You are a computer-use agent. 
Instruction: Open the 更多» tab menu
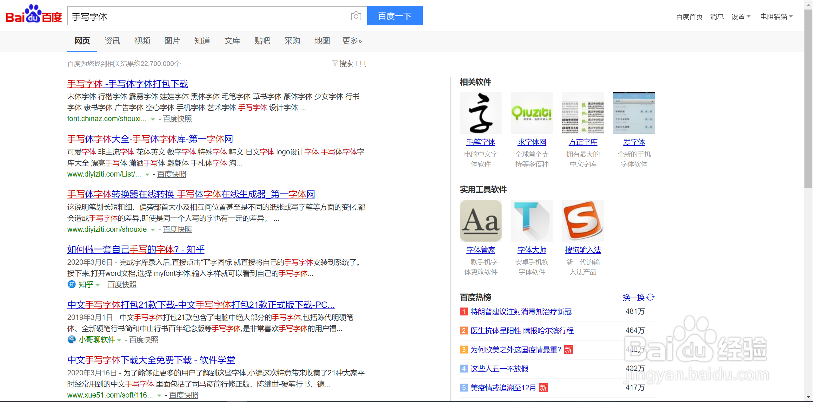click(x=351, y=41)
